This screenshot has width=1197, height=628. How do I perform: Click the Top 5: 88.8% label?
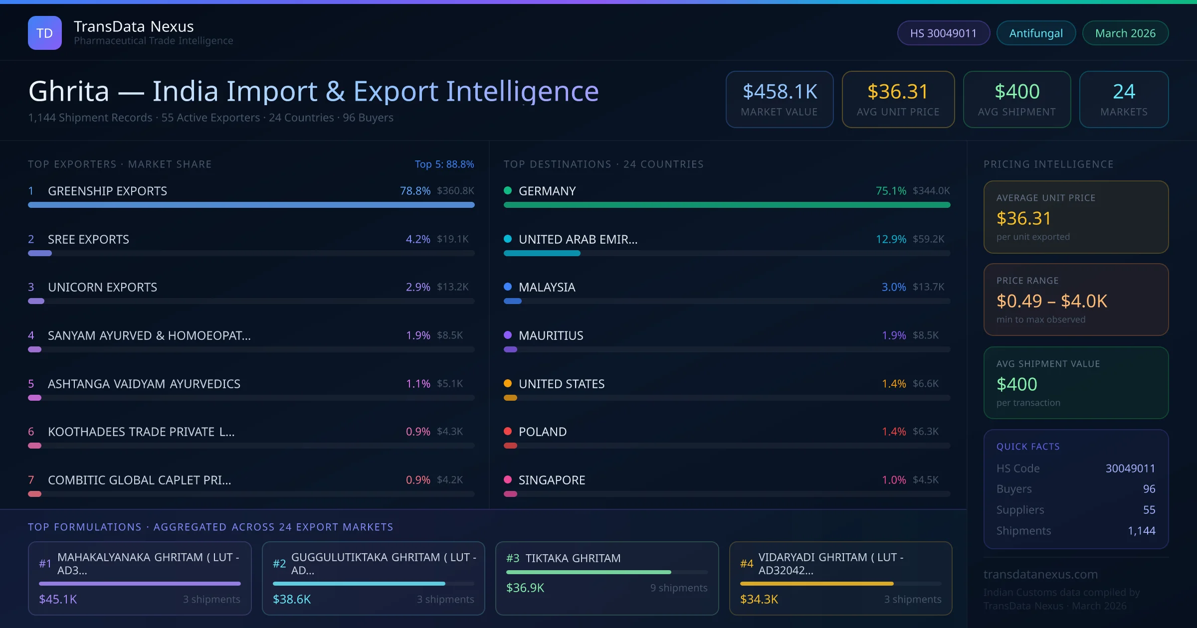(444, 164)
